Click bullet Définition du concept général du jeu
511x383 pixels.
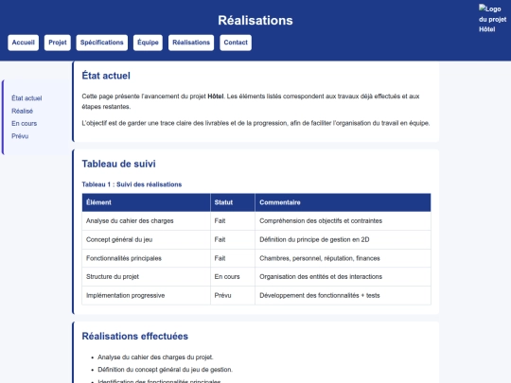165,370
